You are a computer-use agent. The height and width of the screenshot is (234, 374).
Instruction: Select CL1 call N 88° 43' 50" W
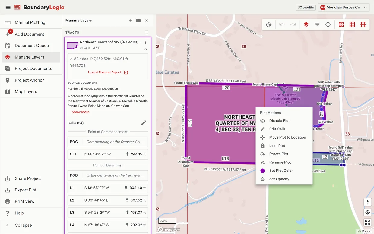108,154
